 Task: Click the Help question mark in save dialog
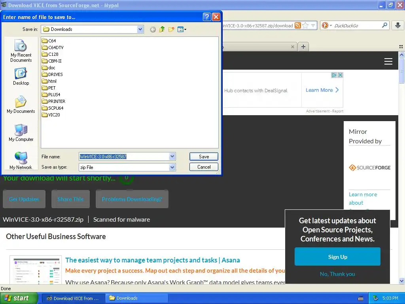click(x=206, y=17)
